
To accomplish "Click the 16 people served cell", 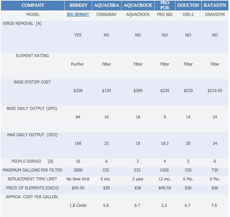I will [x=78, y=161].
